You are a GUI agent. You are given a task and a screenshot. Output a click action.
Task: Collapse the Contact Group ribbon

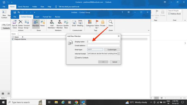tap(148, 30)
